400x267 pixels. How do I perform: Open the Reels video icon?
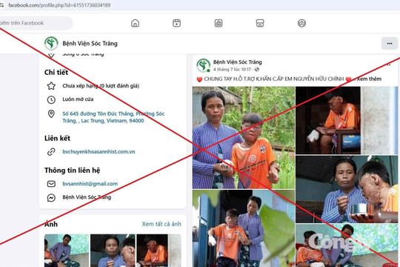point(176,23)
